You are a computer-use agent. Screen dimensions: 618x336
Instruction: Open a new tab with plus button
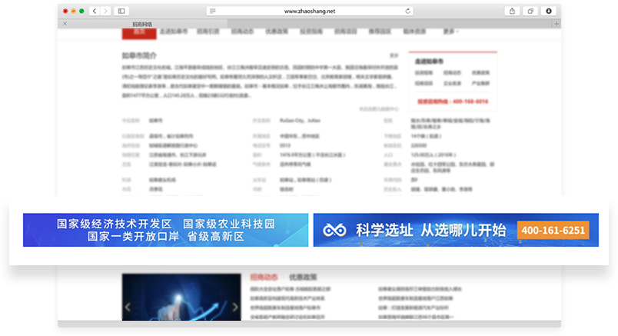pyautogui.click(x=557, y=24)
